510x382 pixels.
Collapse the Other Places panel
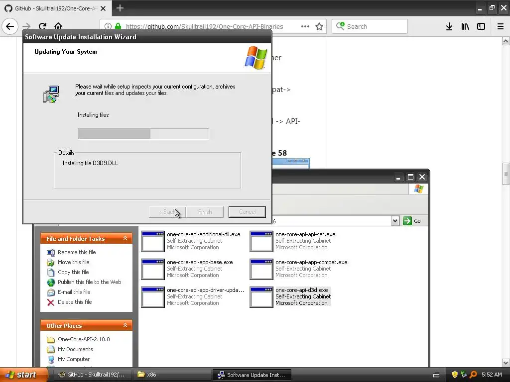pyautogui.click(x=125, y=325)
